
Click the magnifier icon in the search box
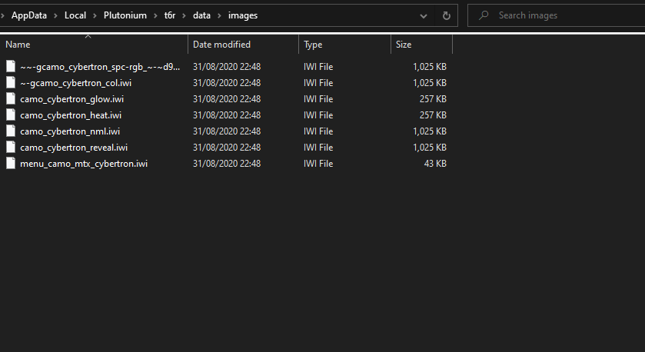pyautogui.click(x=483, y=15)
